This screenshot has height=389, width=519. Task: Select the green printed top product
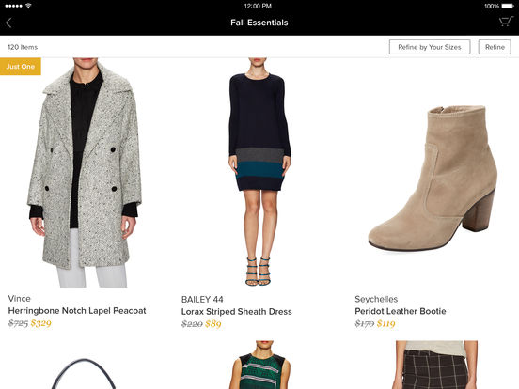(259, 365)
